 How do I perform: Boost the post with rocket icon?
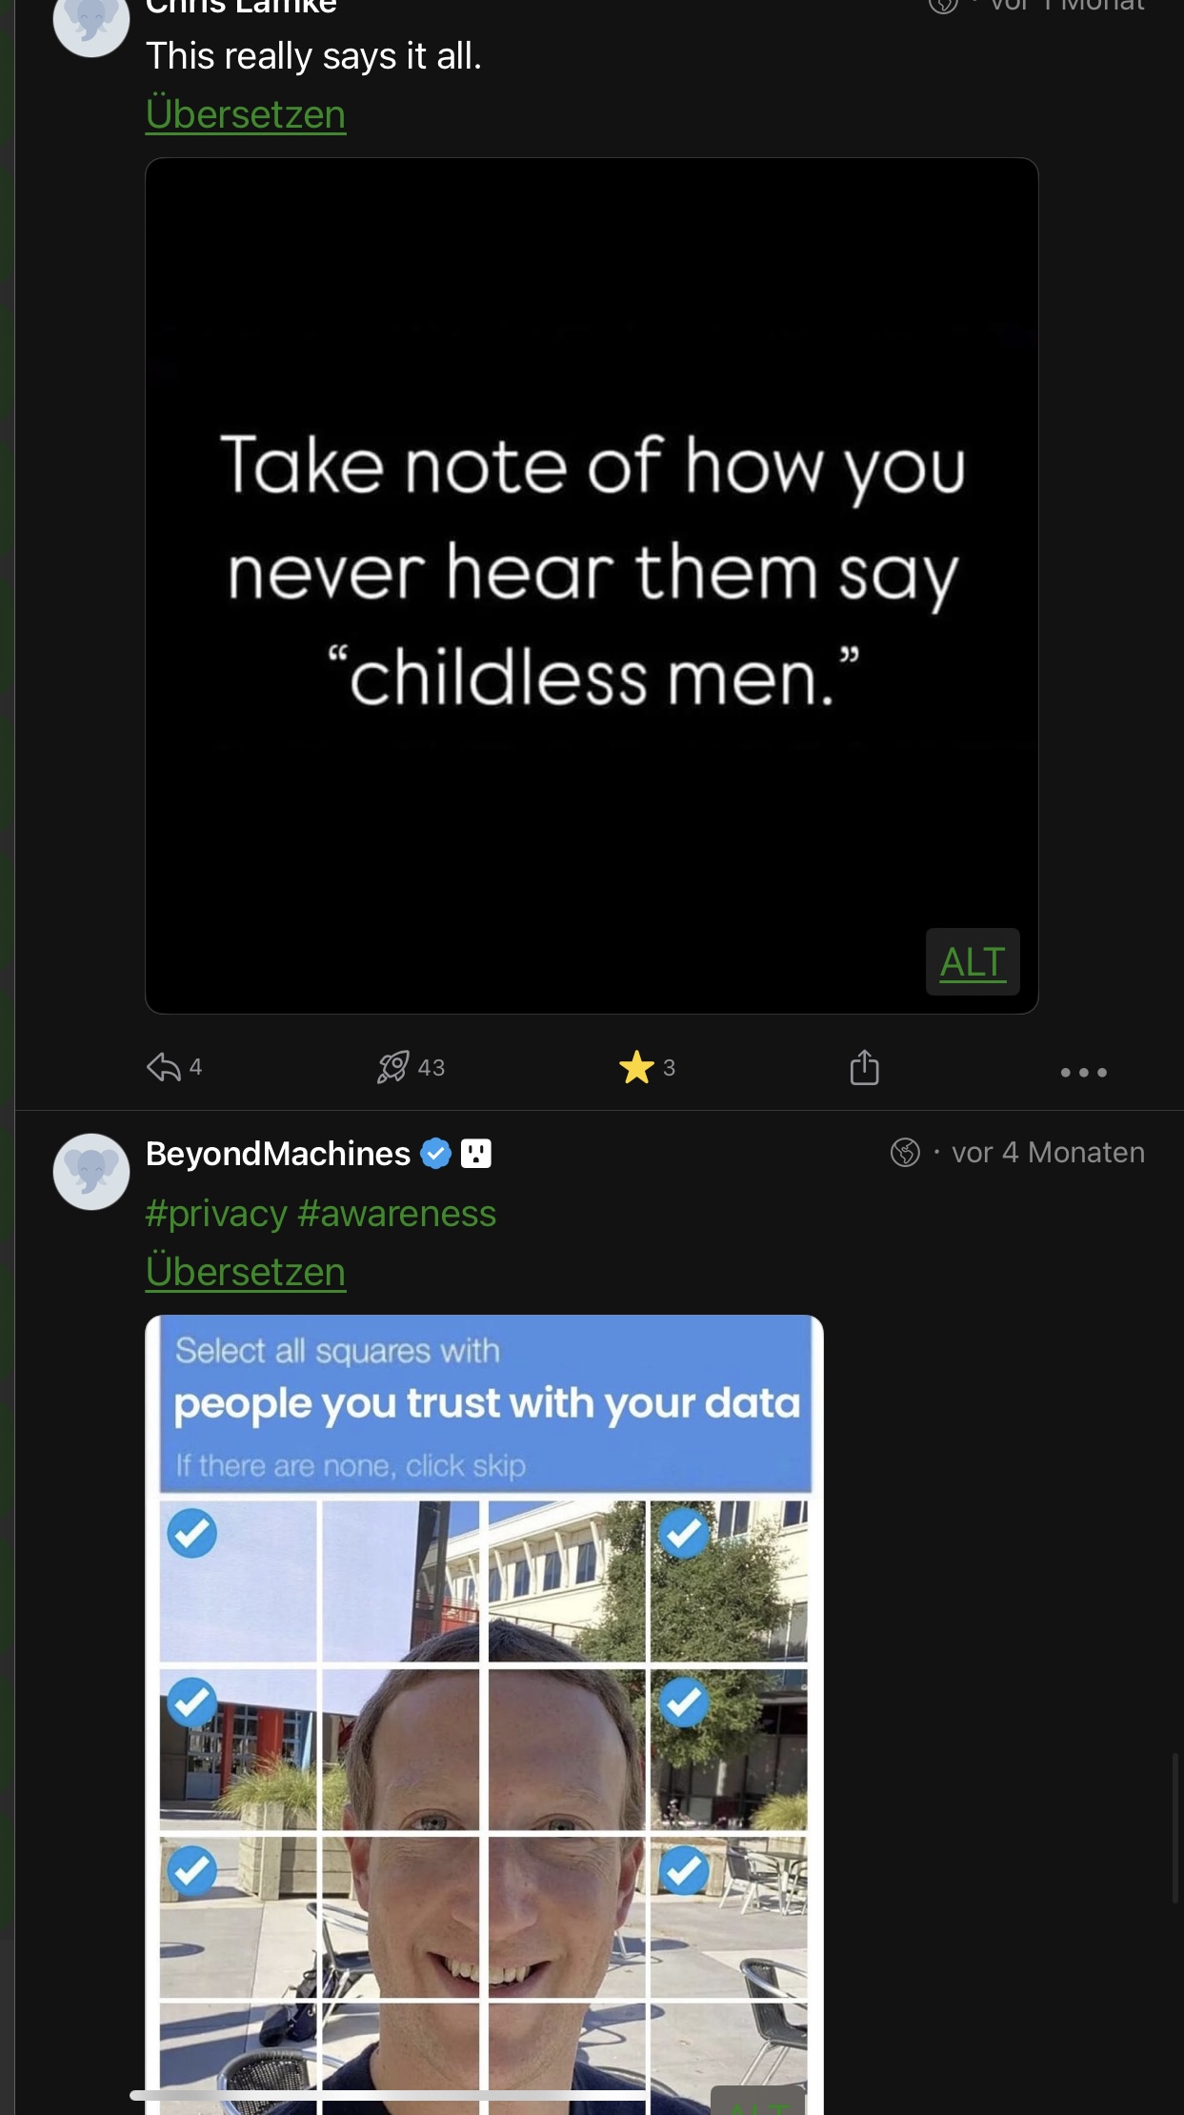(393, 1067)
